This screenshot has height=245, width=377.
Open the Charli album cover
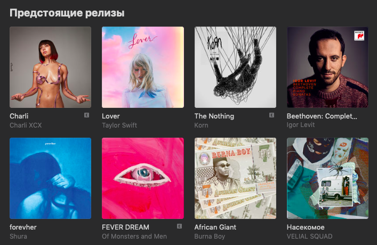coord(50,67)
